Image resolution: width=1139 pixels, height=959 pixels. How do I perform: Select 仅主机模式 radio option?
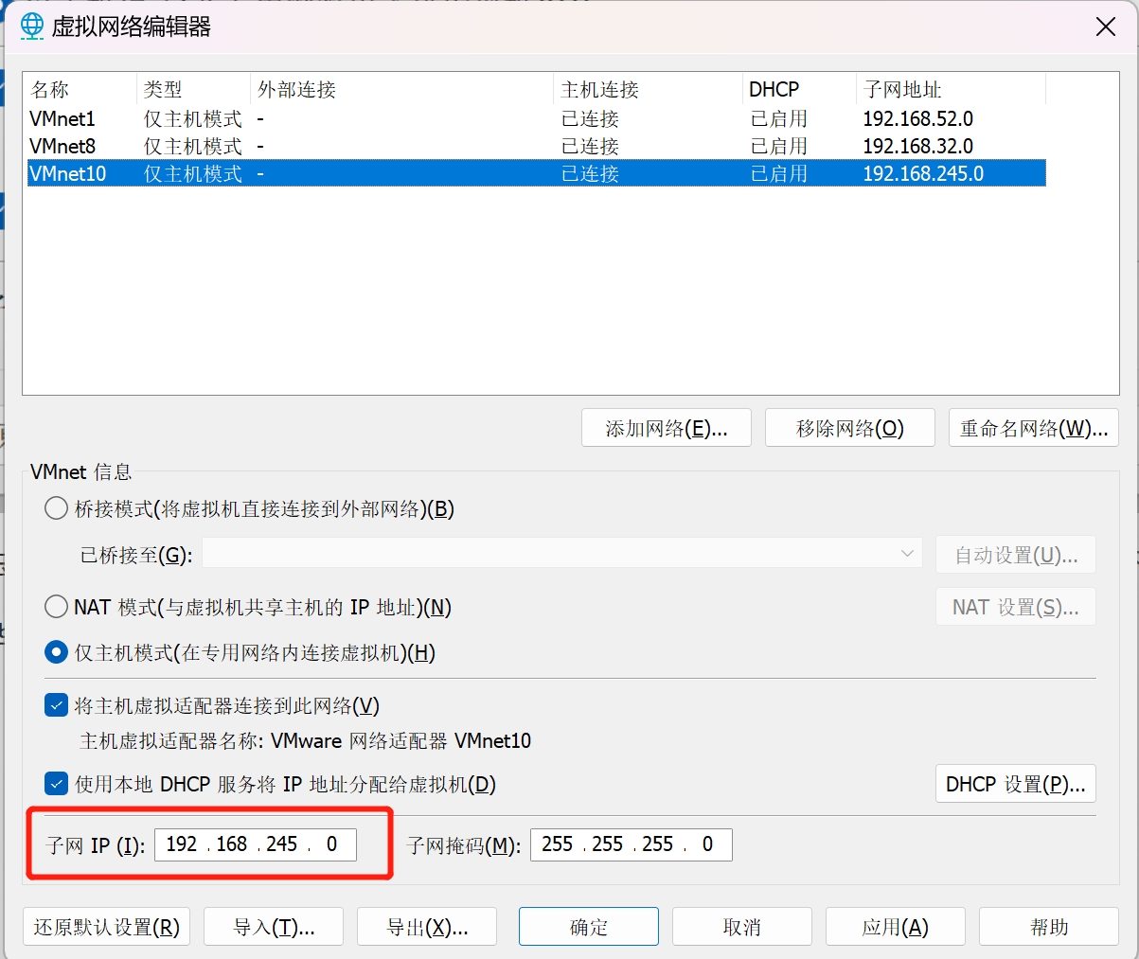point(56,652)
